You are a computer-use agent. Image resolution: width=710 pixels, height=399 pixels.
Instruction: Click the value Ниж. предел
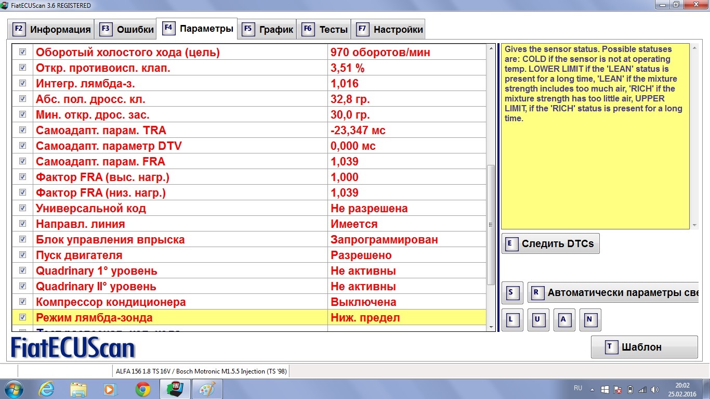(365, 317)
